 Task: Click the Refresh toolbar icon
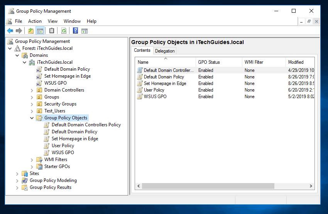pyautogui.click(x=64, y=31)
